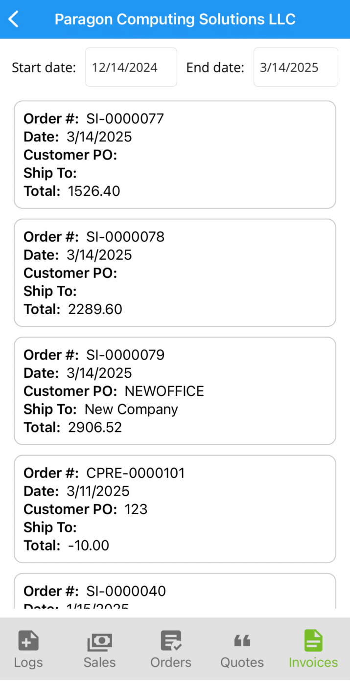Screen dimensions: 350x685
Task: Open the Logs tab icon
Action: pos(28,641)
